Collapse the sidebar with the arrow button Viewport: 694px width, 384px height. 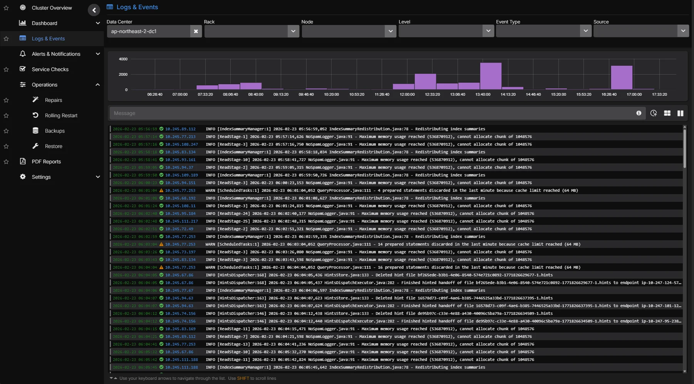[94, 10]
